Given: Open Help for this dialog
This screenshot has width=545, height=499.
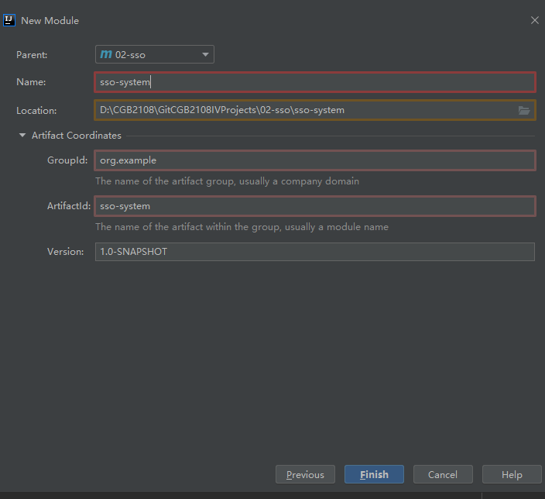Looking at the screenshot, I should click(x=512, y=474).
